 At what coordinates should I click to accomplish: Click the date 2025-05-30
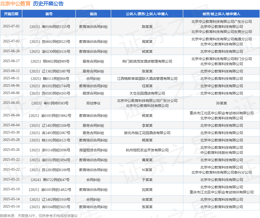pyautogui.click(x=11, y=132)
